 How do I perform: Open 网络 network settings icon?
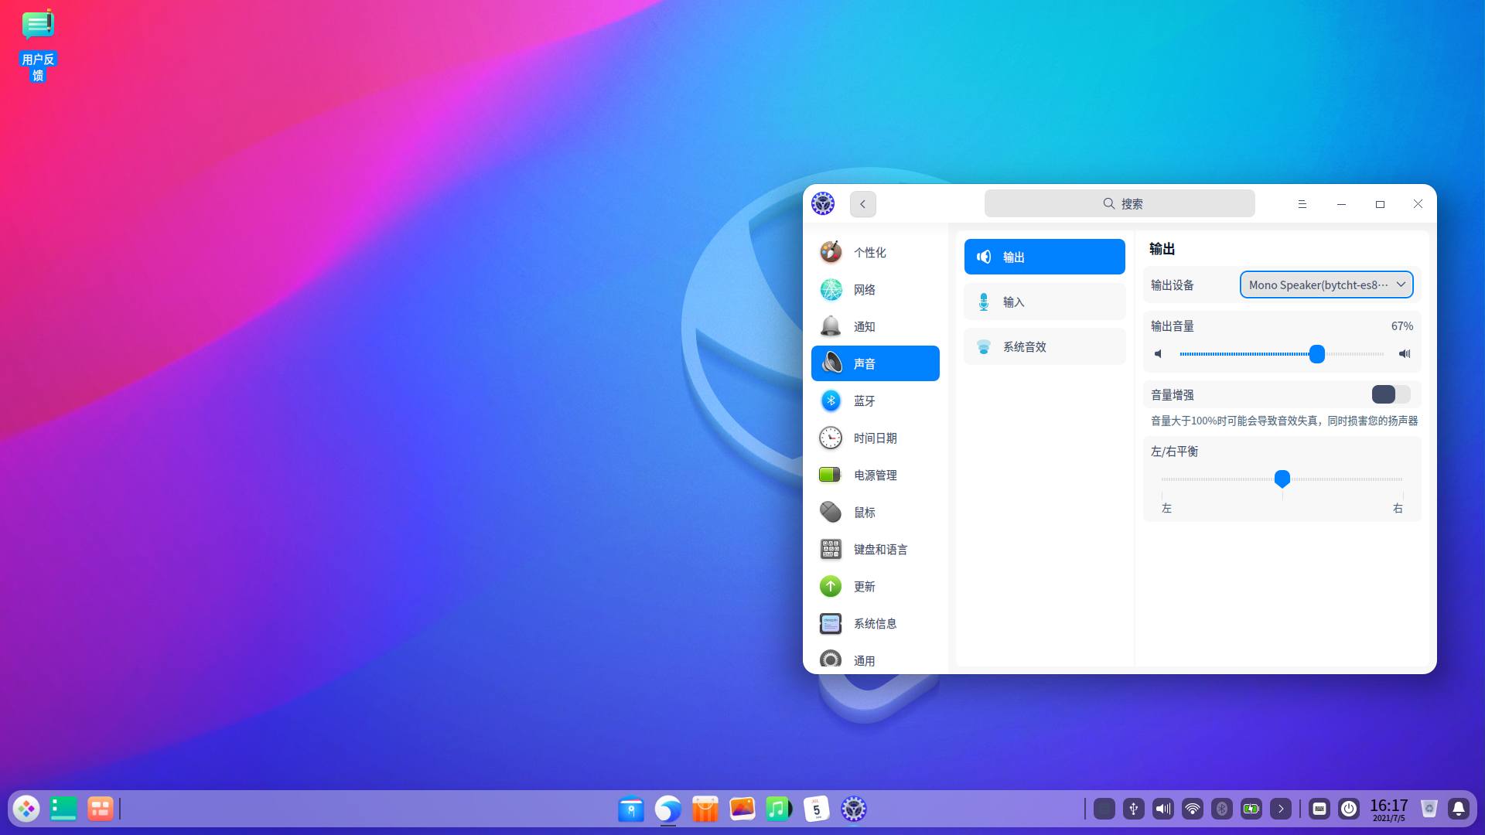tap(831, 289)
